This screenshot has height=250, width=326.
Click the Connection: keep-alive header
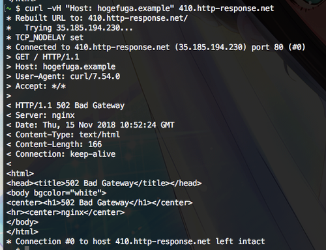(65, 154)
